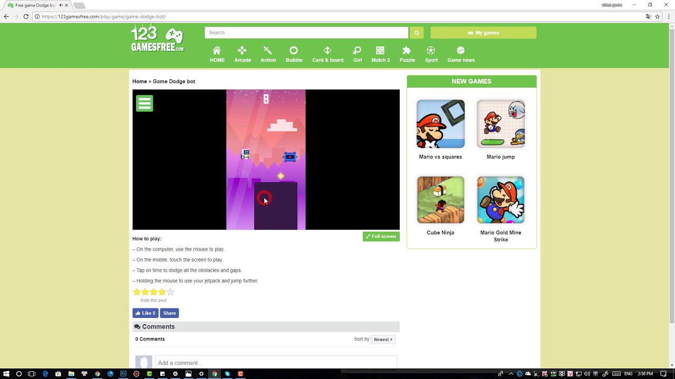Click the Mario jump thumbnail
675x379 pixels.
pyautogui.click(x=500, y=124)
